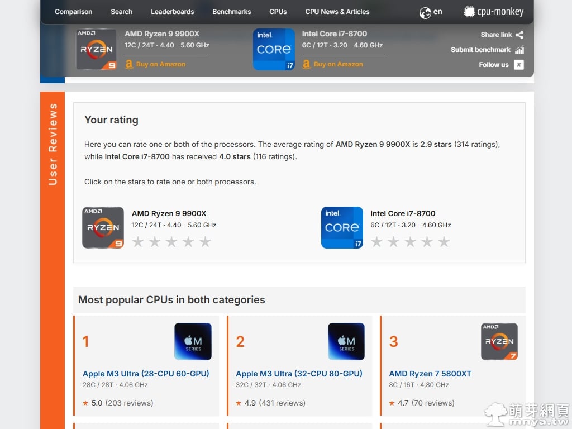Rate AMD Ryzen 9 9900X one star
572x429 pixels.
click(138, 242)
